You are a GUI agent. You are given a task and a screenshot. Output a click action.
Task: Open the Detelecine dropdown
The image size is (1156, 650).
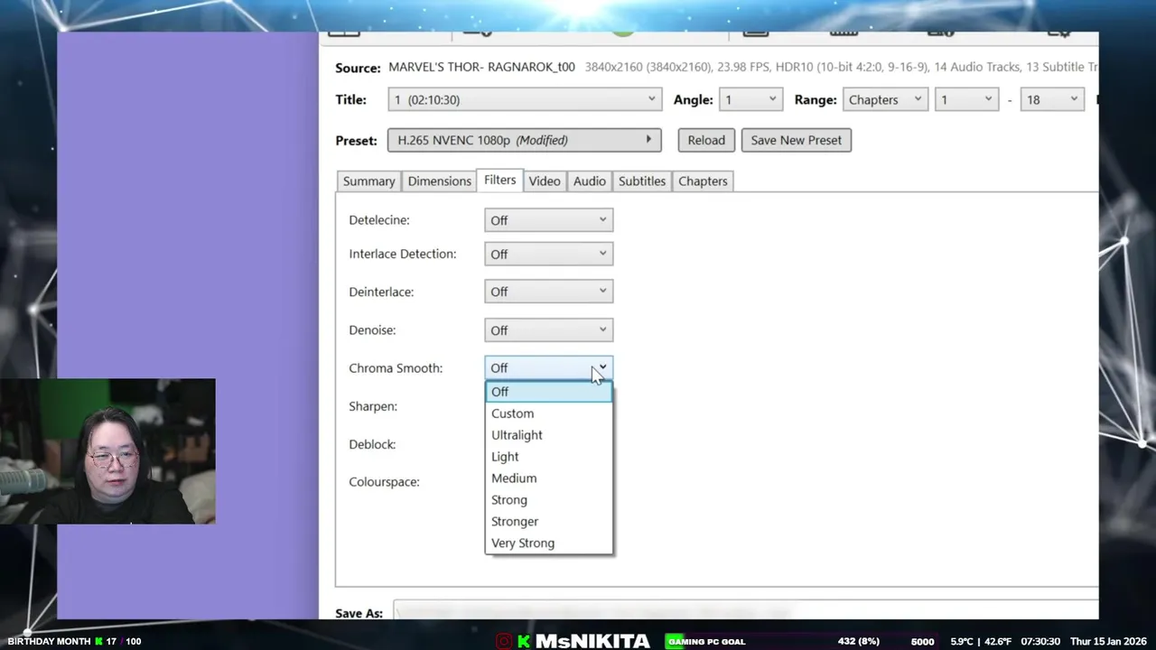(549, 220)
